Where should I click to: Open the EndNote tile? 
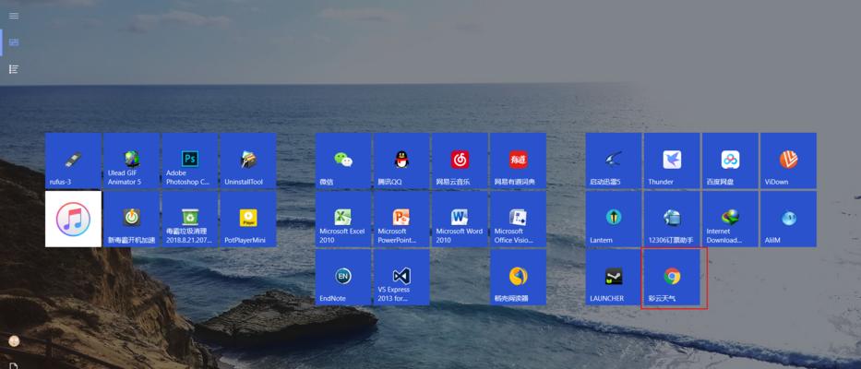(x=343, y=278)
